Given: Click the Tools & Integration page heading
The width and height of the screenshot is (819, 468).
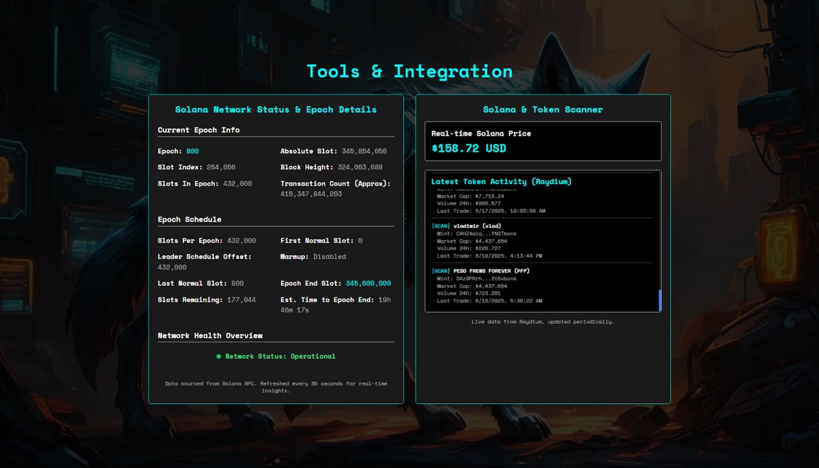Looking at the screenshot, I should (409, 71).
